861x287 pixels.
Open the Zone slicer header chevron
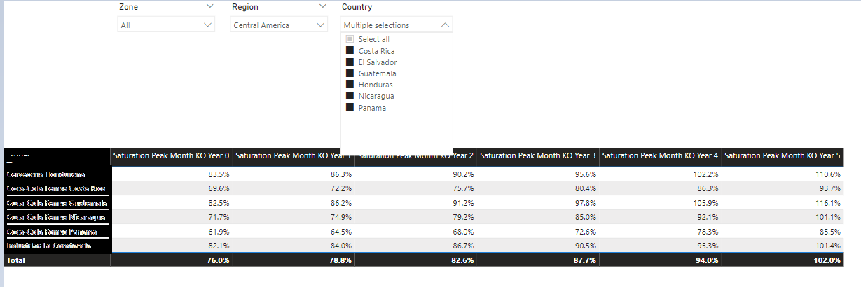click(x=210, y=6)
